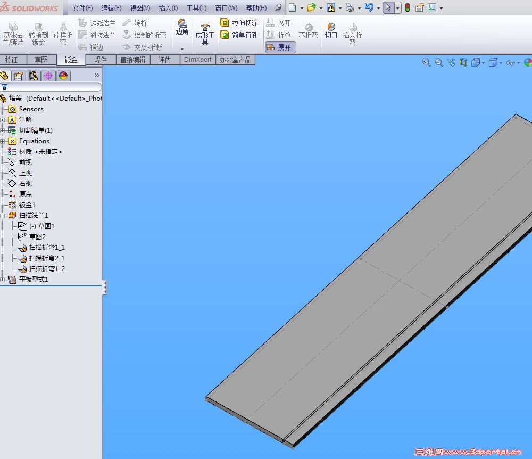Viewport: 532px width, 459px height.
Task: Select the 转换到钣金 convert tool
Action: [x=38, y=34]
